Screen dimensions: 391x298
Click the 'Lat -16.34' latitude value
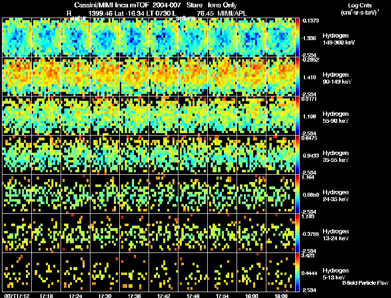130,13
